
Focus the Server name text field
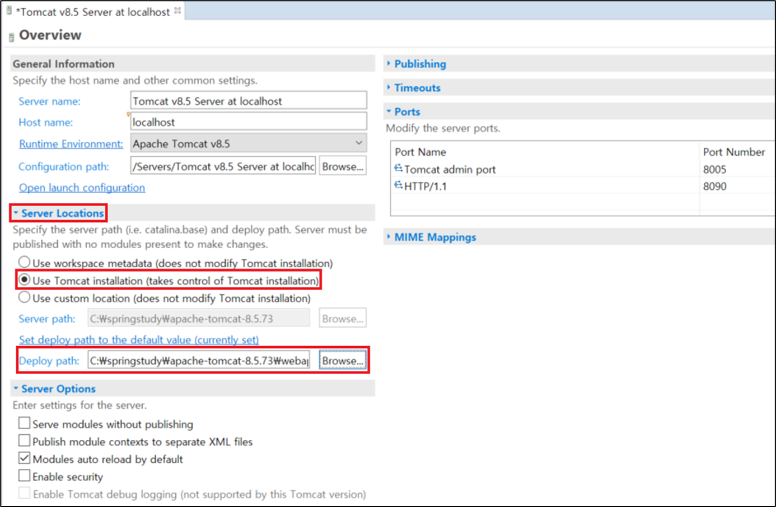(249, 101)
